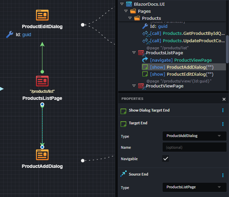
Task: Click the Target End section icon
Action: 124,124
